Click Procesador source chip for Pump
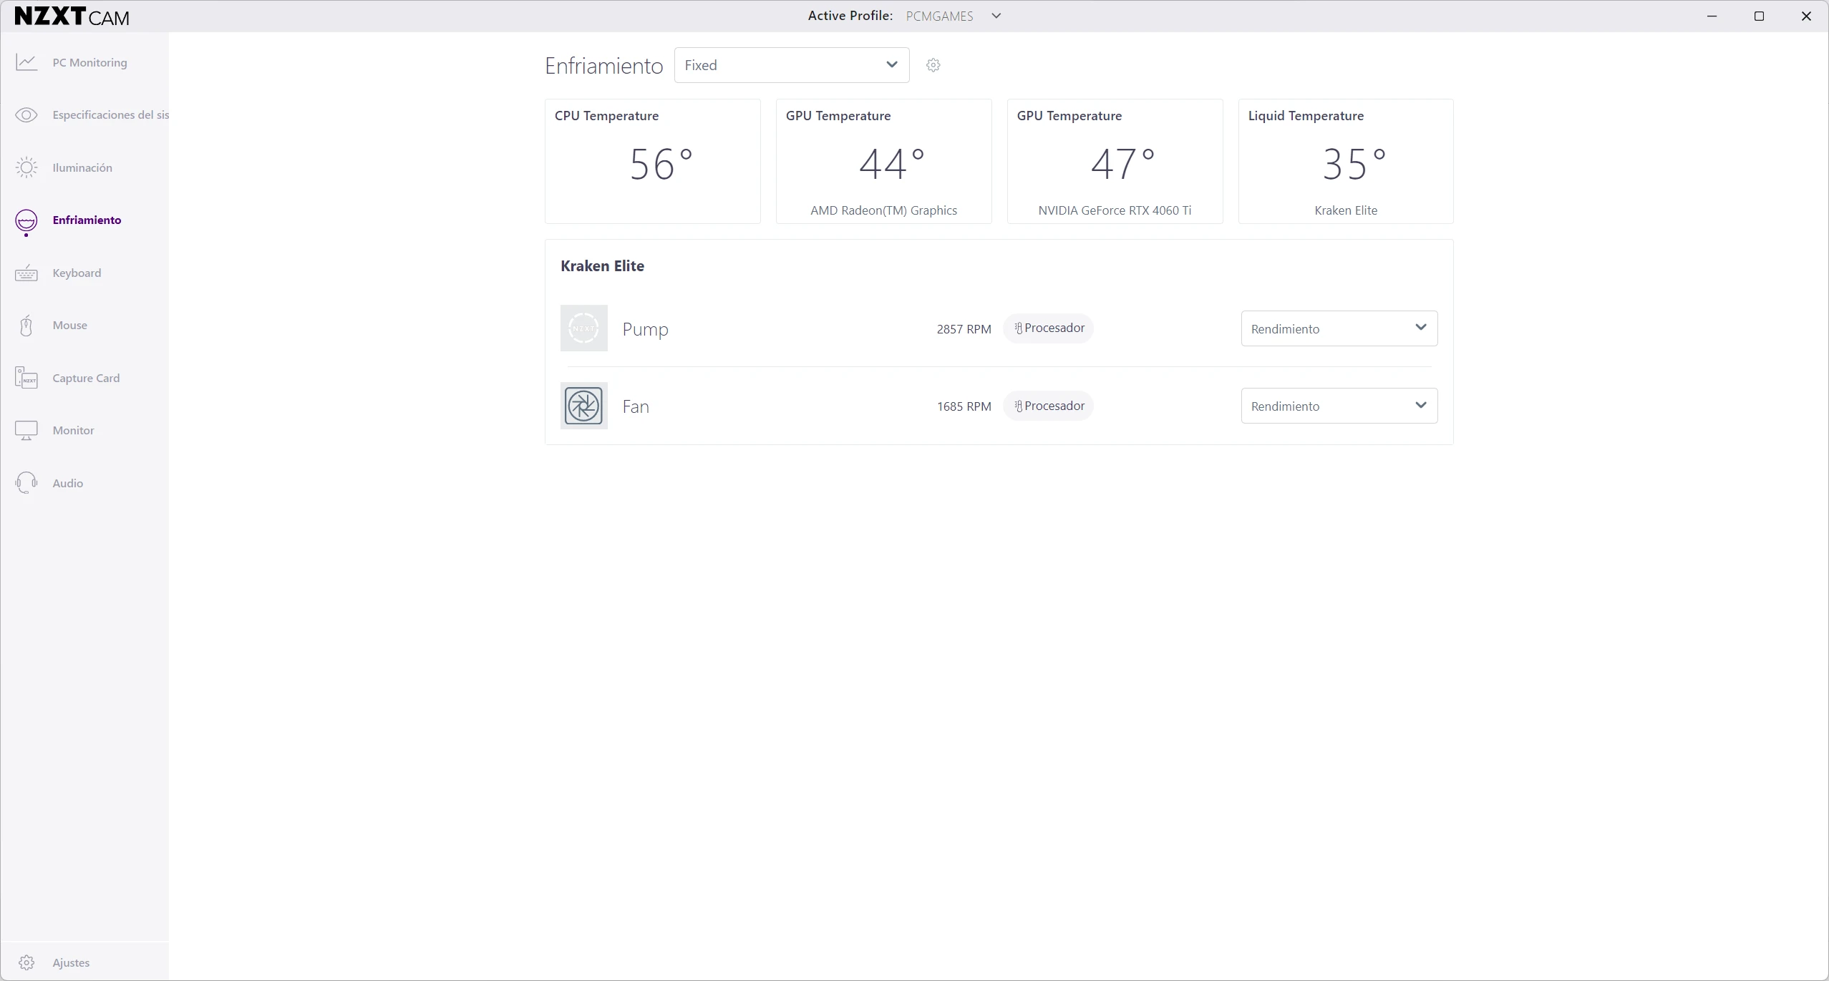The width and height of the screenshot is (1829, 981). (1048, 328)
